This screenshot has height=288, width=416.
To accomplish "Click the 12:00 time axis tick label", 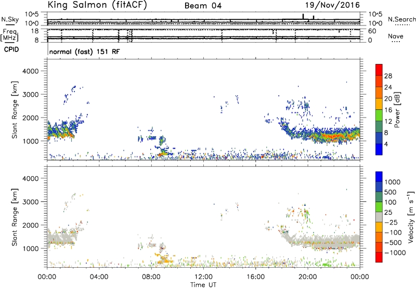I will tap(203, 277).
